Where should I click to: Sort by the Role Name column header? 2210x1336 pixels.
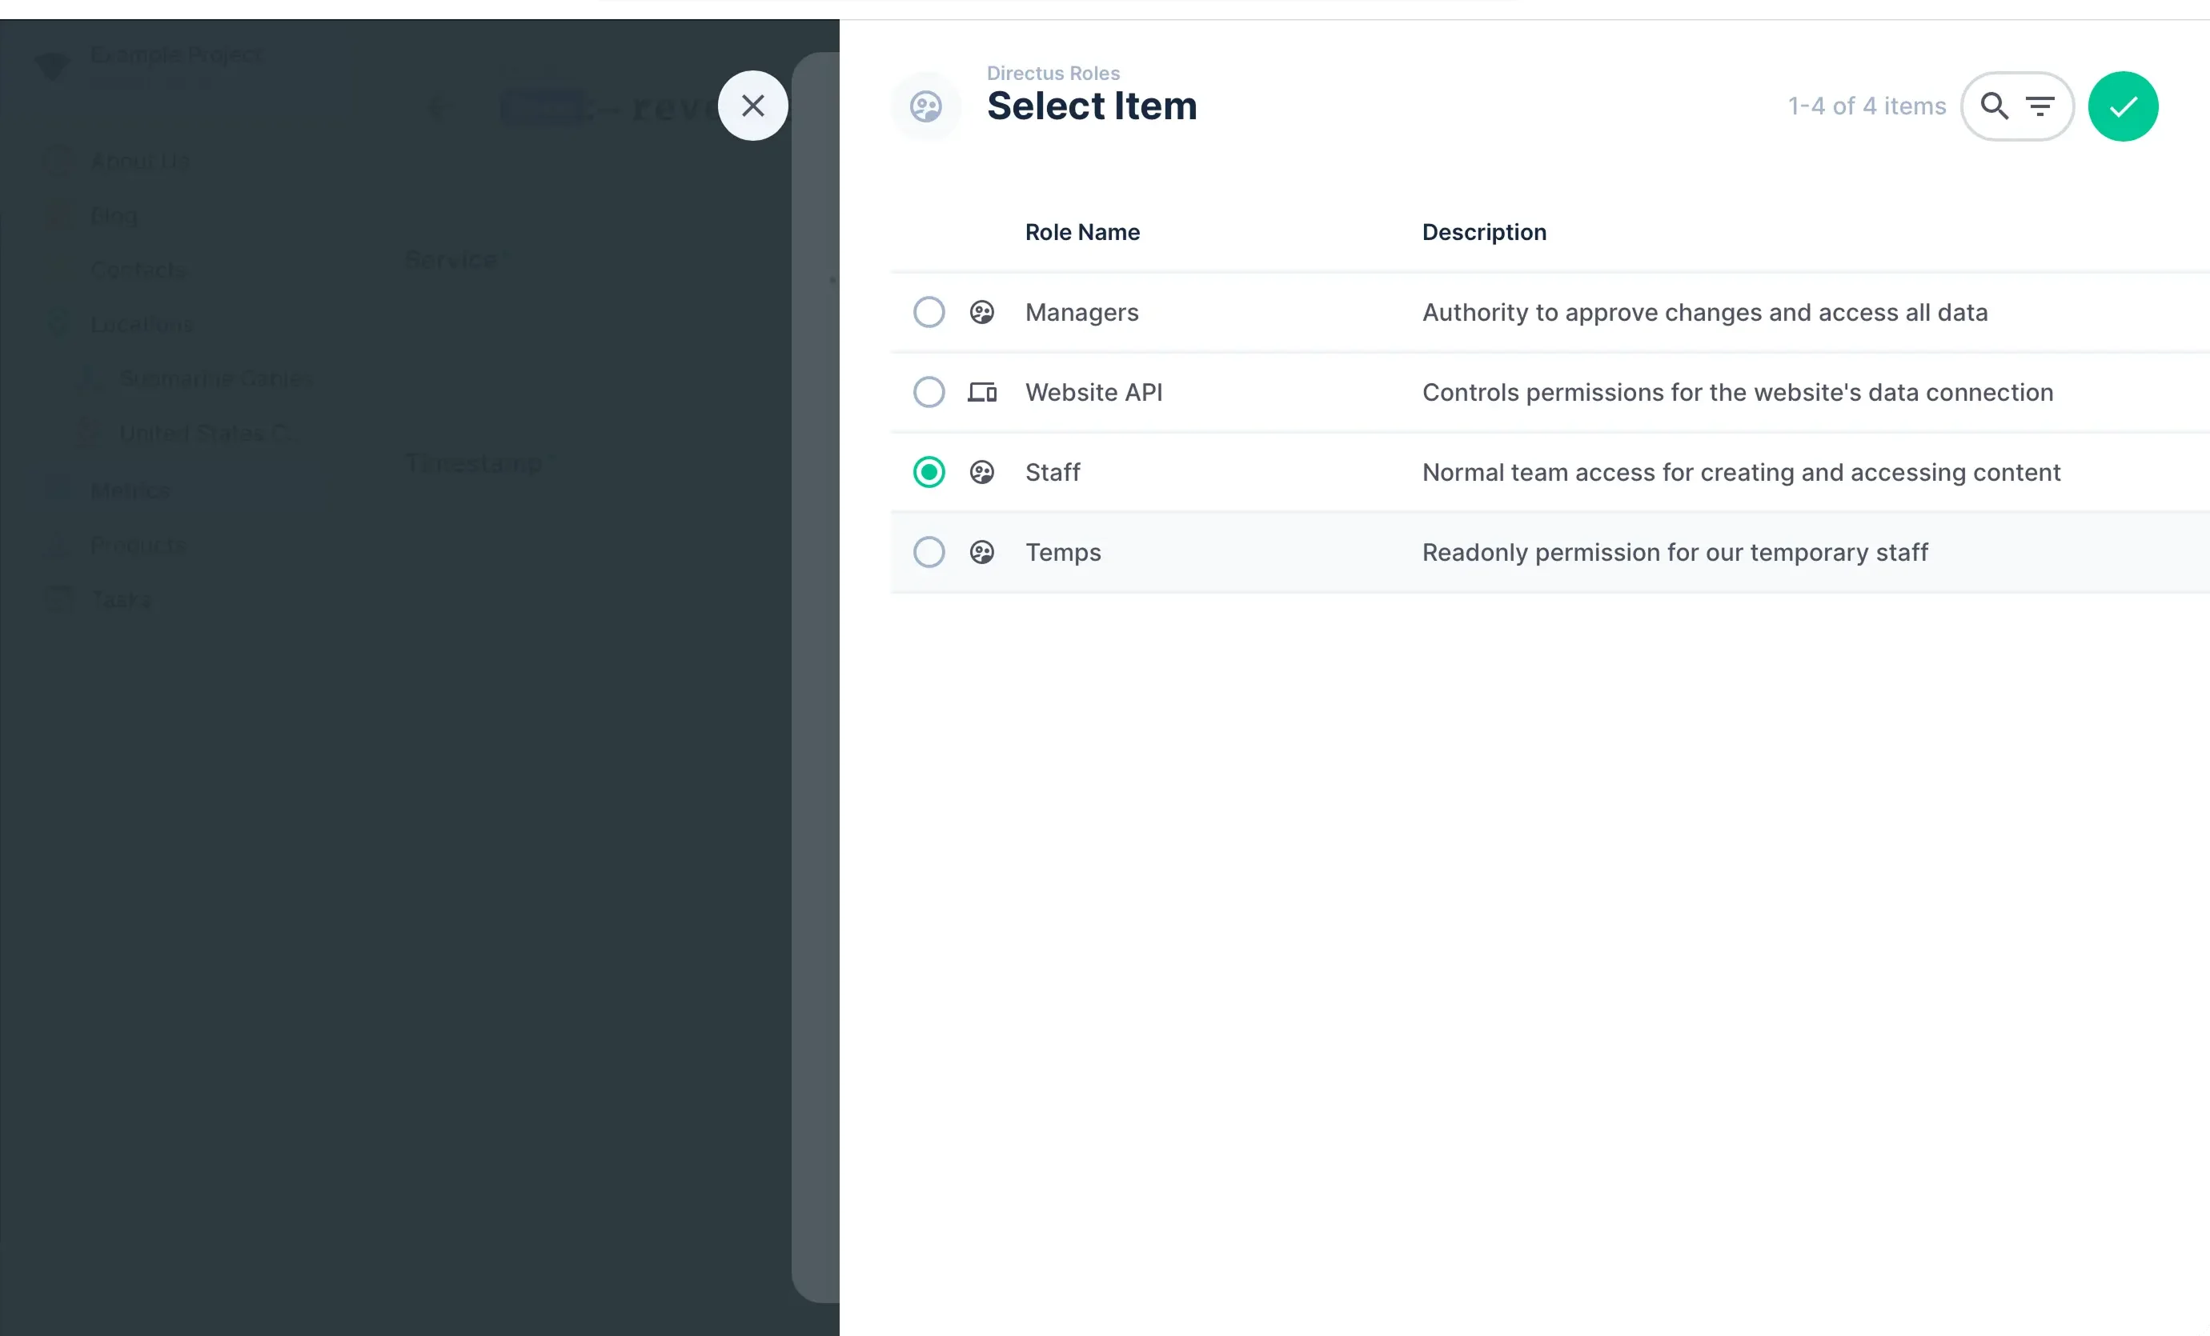coord(1081,231)
